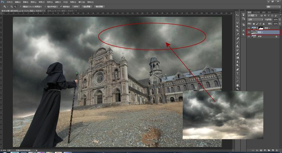
Task: Select the Hand tool
Action: [x=238, y=85]
